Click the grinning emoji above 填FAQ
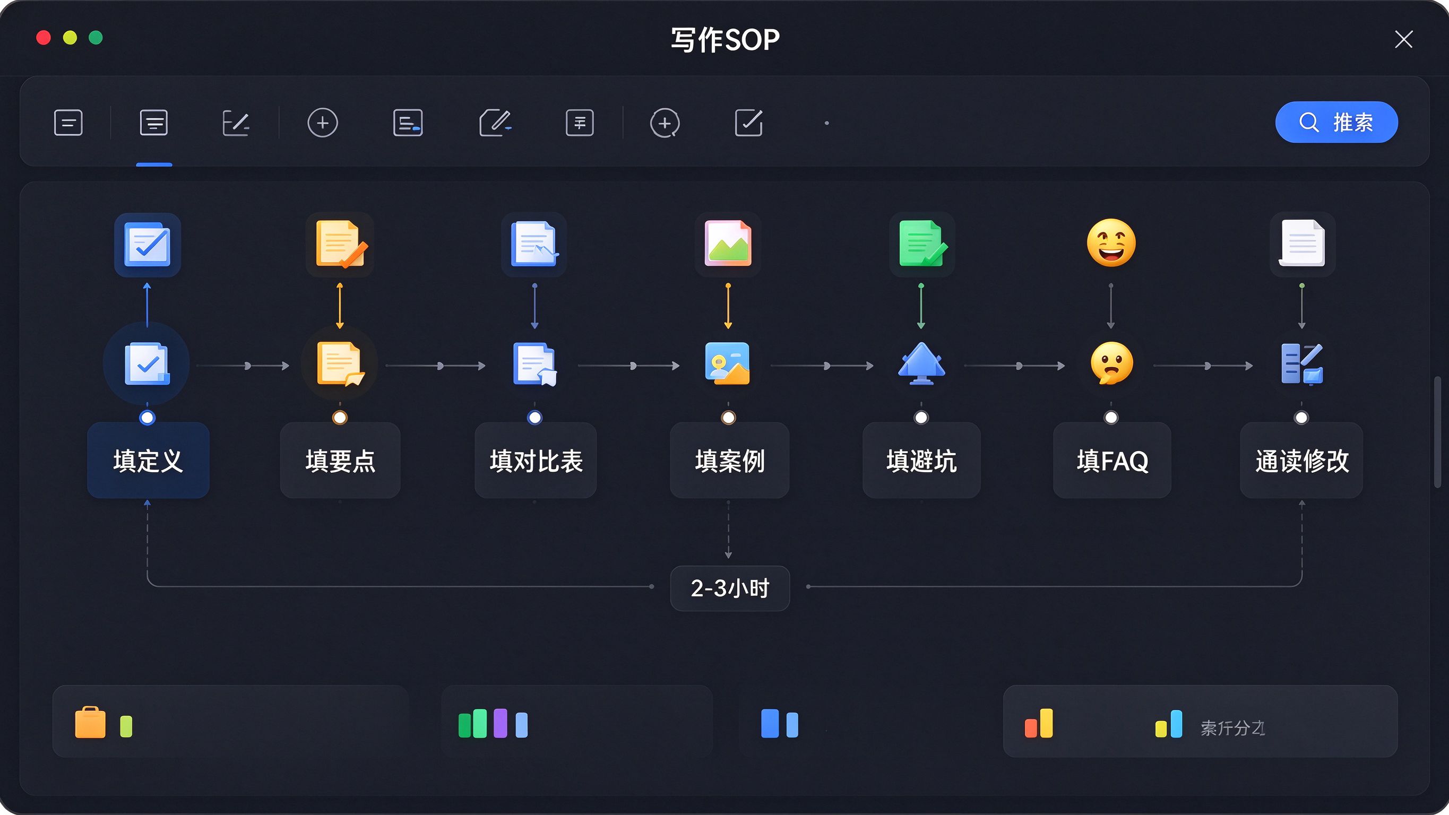Viewport: 1449px width, 815px height. [1111, 243]
